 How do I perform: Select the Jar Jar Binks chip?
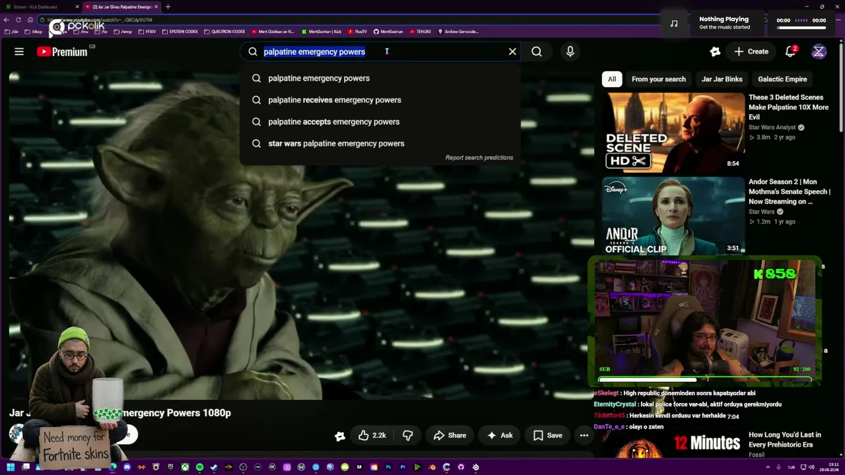pos(722,79)
